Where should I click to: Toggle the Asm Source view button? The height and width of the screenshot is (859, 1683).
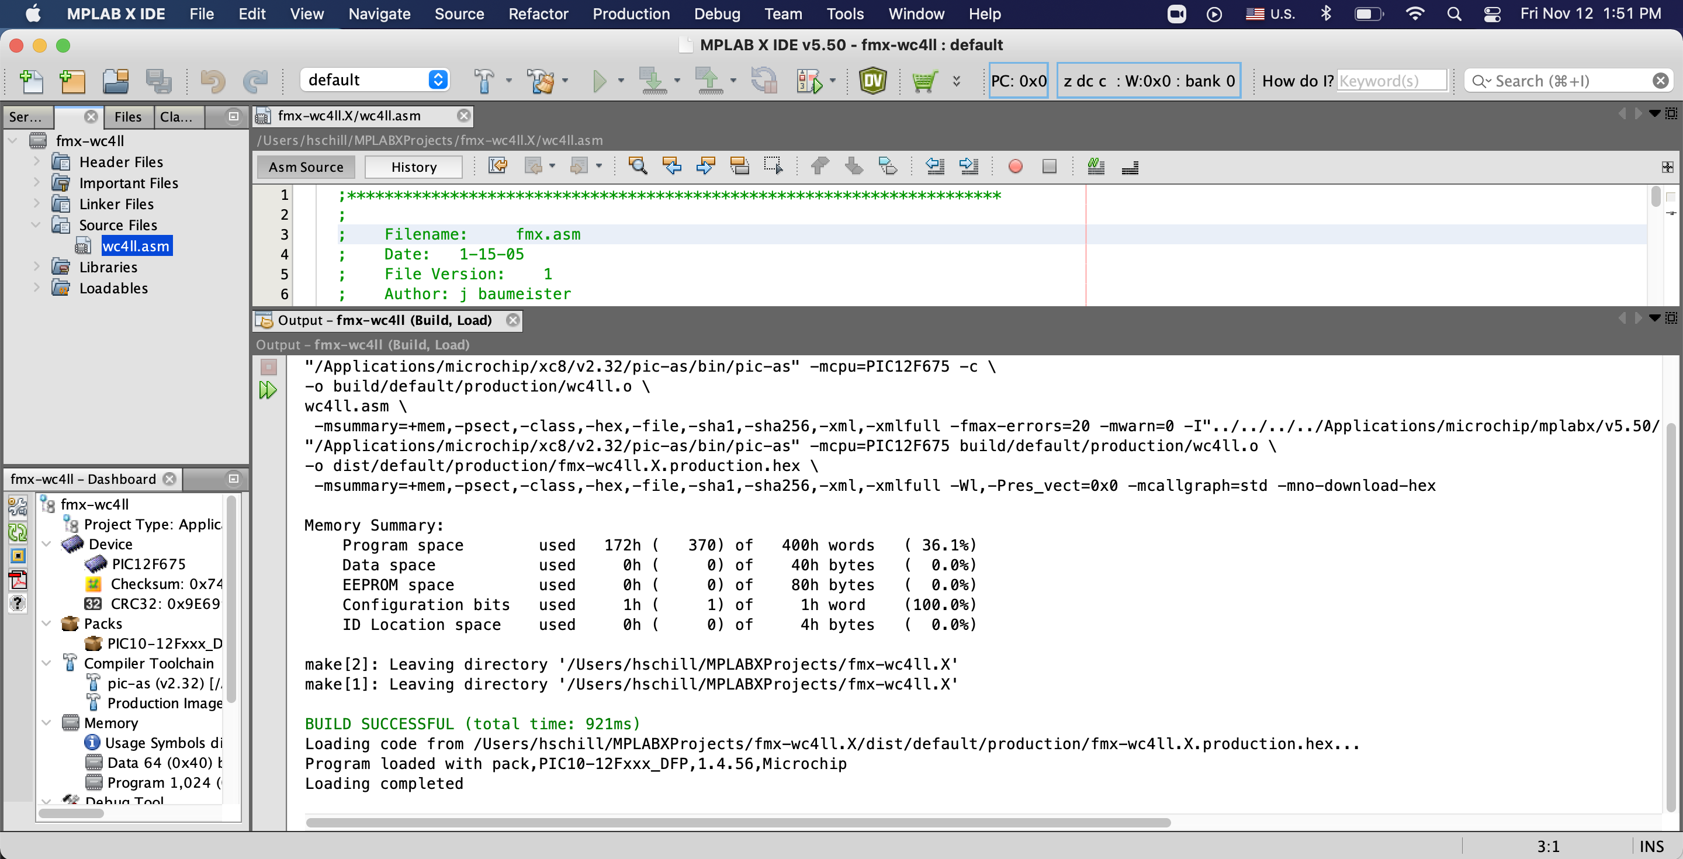pos(306,167)
